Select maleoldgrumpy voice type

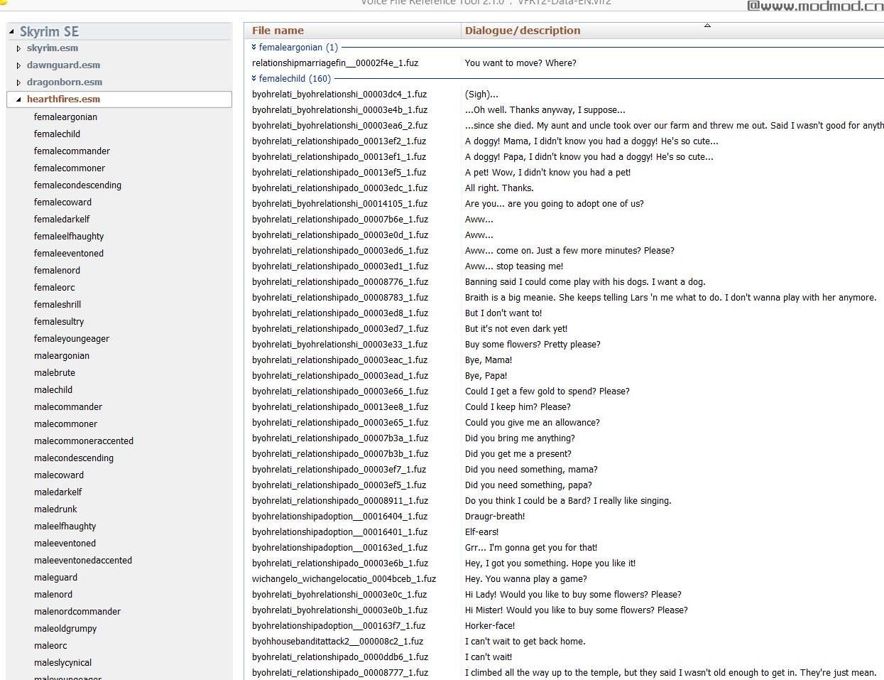tap(65, 628)
